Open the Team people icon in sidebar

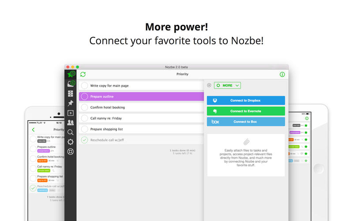click(x=71, y=122)
